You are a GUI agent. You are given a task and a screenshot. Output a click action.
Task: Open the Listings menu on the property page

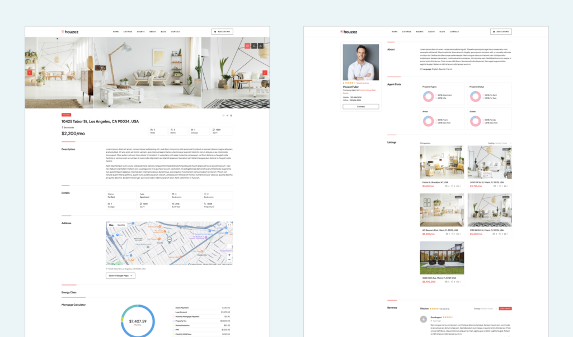click(x=128, y=32)
